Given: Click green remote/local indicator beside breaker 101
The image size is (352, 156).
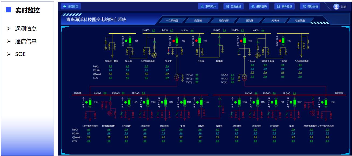Looking at the screenshot, I should tap(126, 41).
